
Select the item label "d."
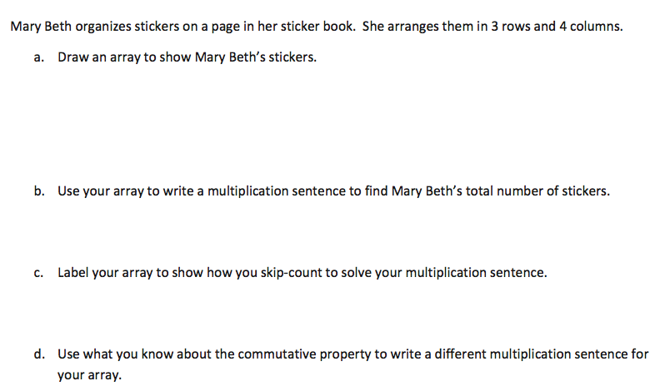(40, 354)
